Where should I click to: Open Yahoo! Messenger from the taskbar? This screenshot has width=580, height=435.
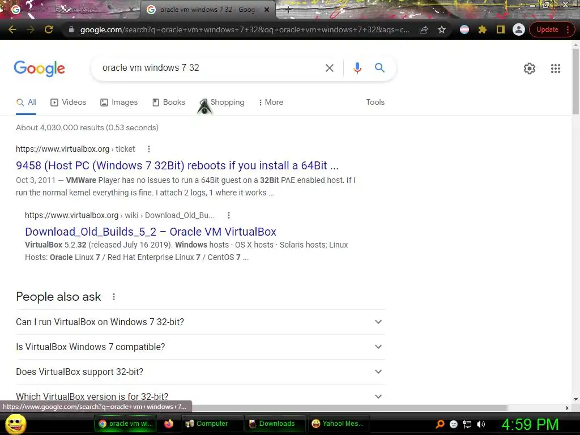[338, 424]
